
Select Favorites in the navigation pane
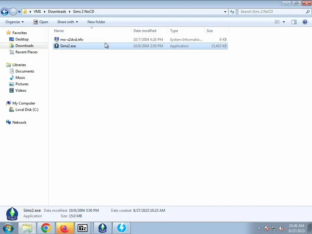tap(19, 33)
